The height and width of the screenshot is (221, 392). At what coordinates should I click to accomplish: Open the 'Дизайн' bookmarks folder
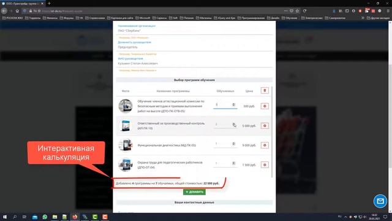[273, 18]
